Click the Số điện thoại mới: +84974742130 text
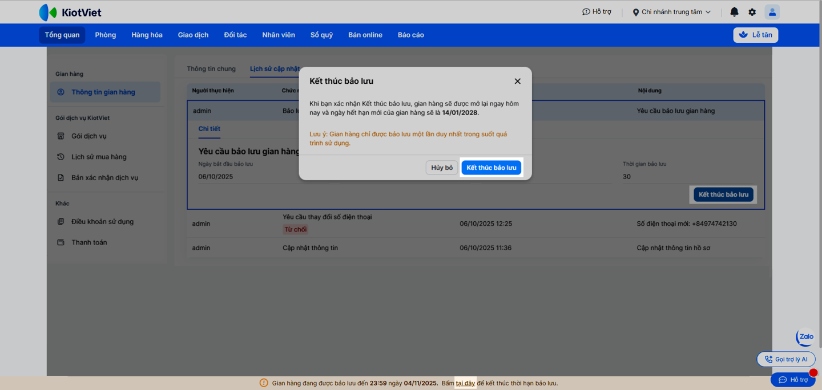The image size is (822, 390). click(x=687, y=224)
